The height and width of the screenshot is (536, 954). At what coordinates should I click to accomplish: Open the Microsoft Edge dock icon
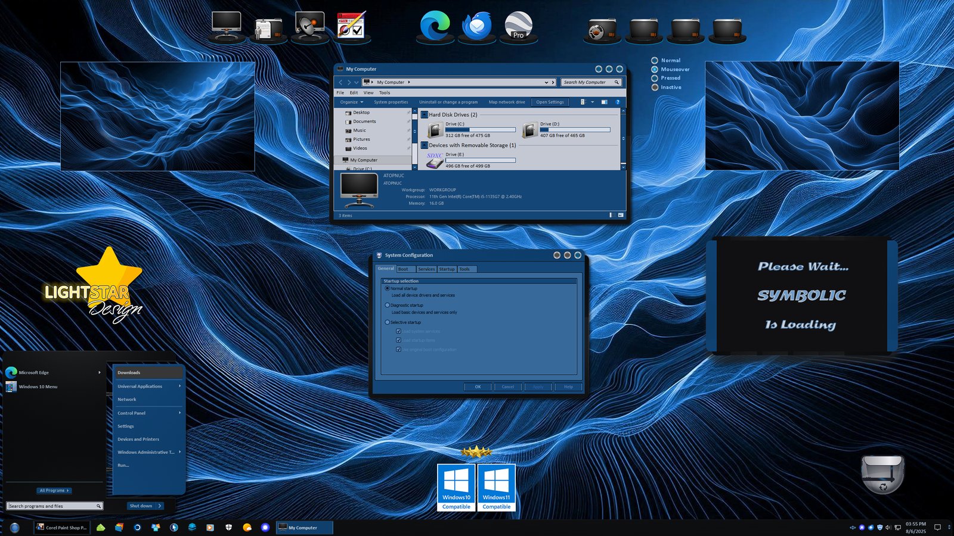(x=435, y=26)
